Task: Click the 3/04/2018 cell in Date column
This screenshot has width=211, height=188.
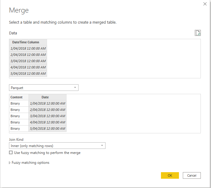Action: pyautogui.click(x=47, y=116)
